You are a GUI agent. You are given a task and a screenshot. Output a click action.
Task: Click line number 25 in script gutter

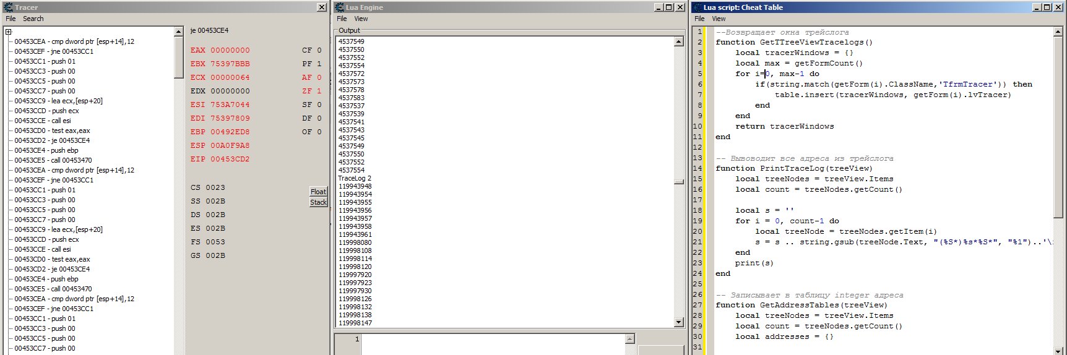coord(698,284)
